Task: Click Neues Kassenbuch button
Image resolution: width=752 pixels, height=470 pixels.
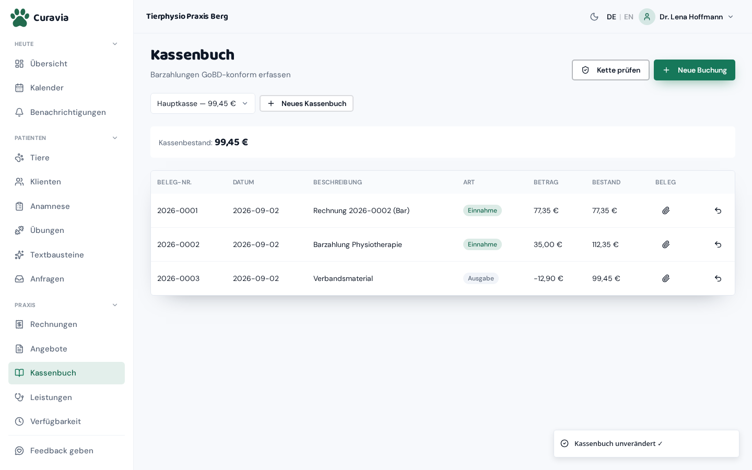Action: tap(307, 103)
